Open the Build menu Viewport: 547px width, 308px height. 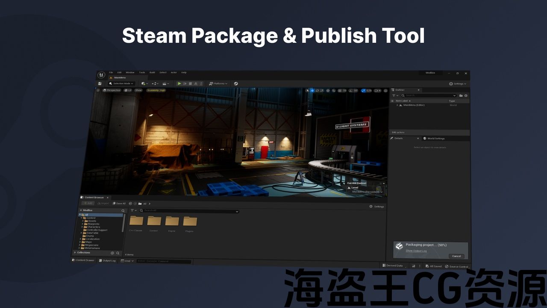(x=152, y=72)
